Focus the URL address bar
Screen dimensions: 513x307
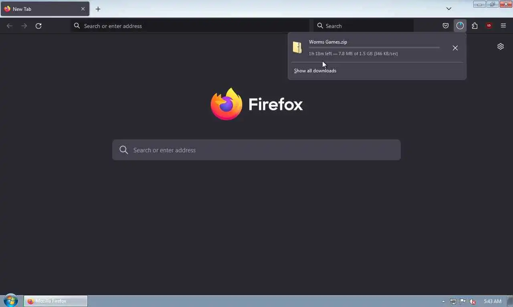tap(190, 26)
